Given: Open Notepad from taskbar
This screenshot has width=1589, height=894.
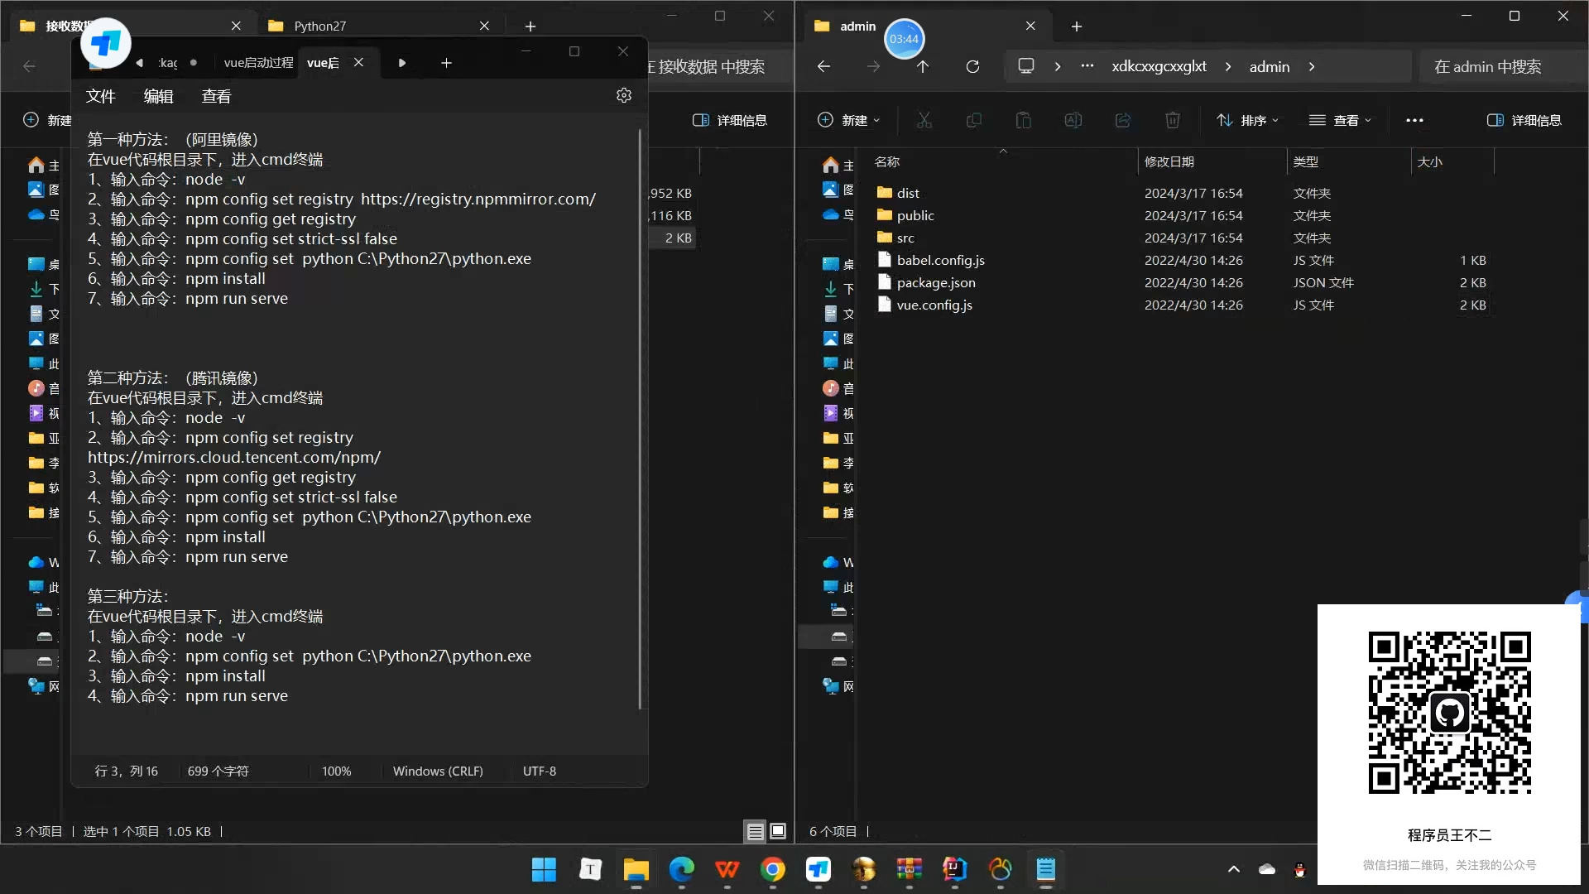Looking at the screenshot, I should tap(1045, 869).
